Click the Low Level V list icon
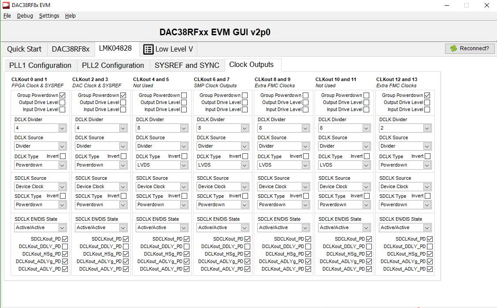Screen dimensions: 497x308 point(148,49)
